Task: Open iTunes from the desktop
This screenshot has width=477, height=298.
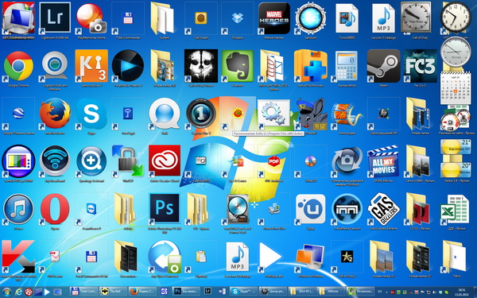Action: tap(18, 209)
